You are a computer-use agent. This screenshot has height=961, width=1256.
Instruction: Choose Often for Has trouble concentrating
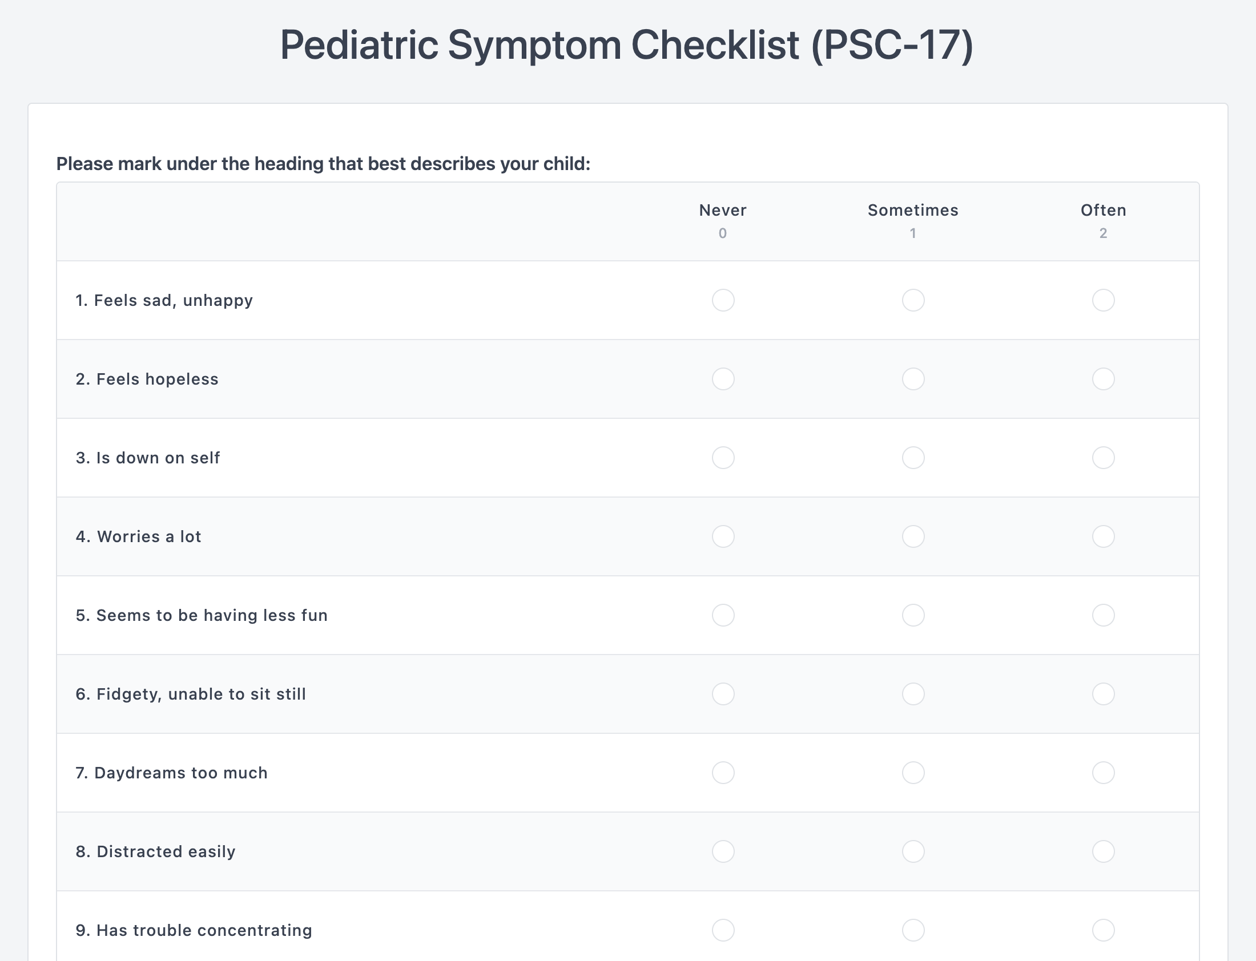[x=1102, y=930]
